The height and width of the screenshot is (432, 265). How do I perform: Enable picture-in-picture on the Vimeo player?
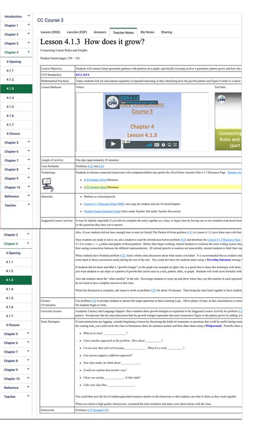[x=169, y=145]
